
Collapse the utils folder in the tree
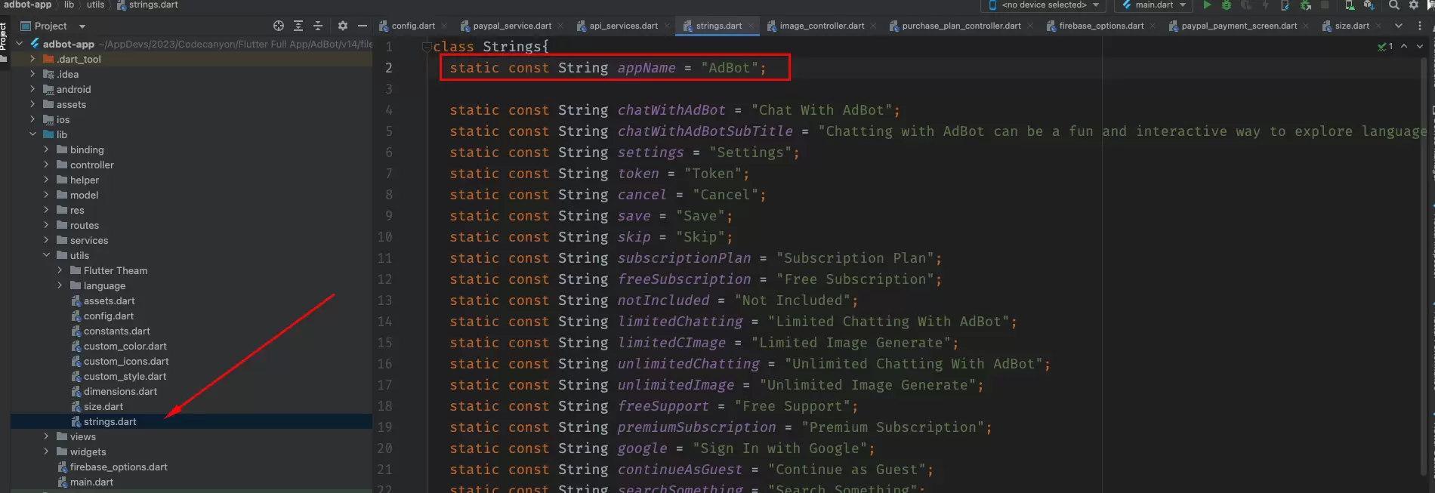[46, 255]
